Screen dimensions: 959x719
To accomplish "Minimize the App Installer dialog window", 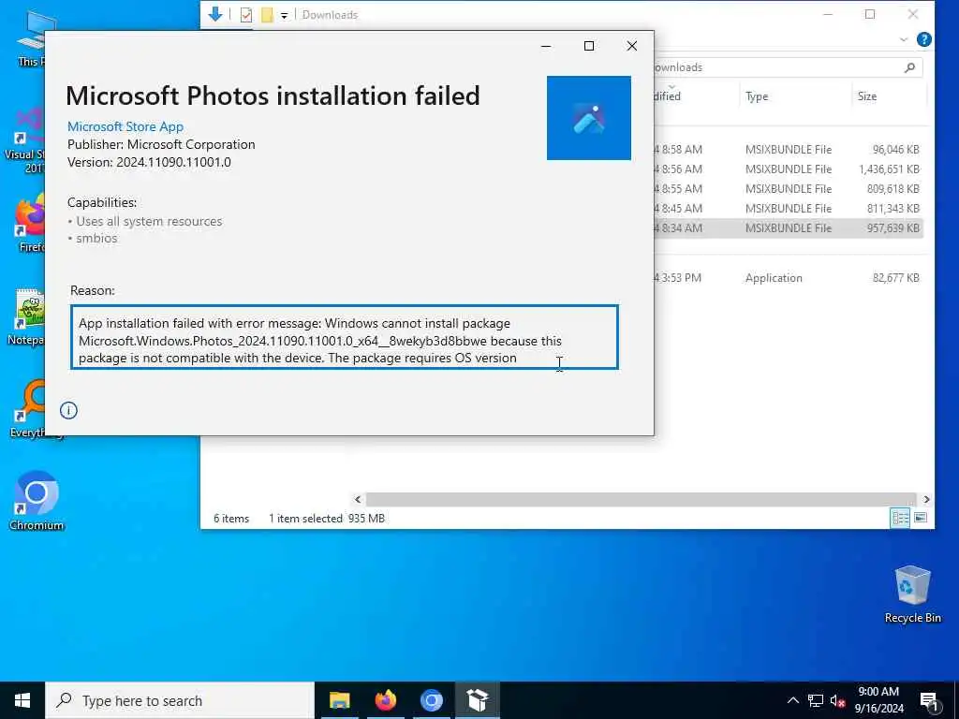I will tap(546, 46).
